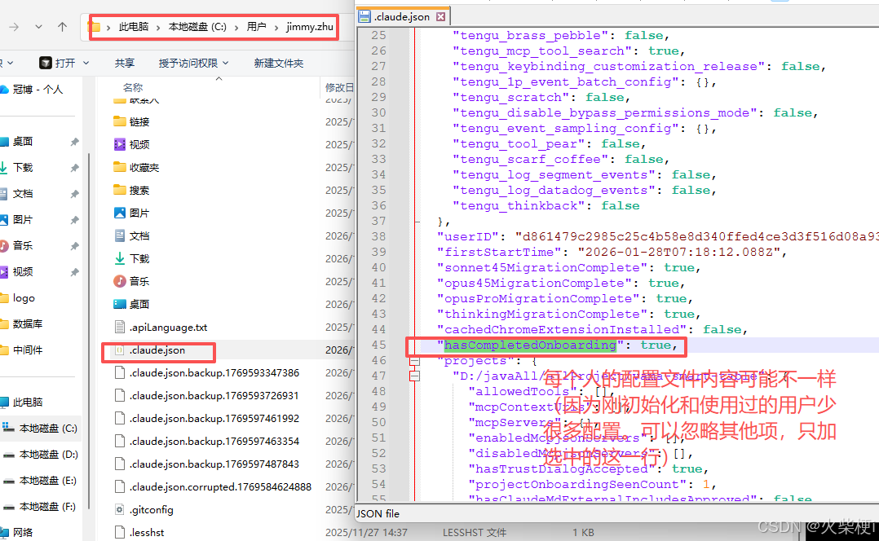Select the .claude.json file
879x541 pixels.
(157, 350)
